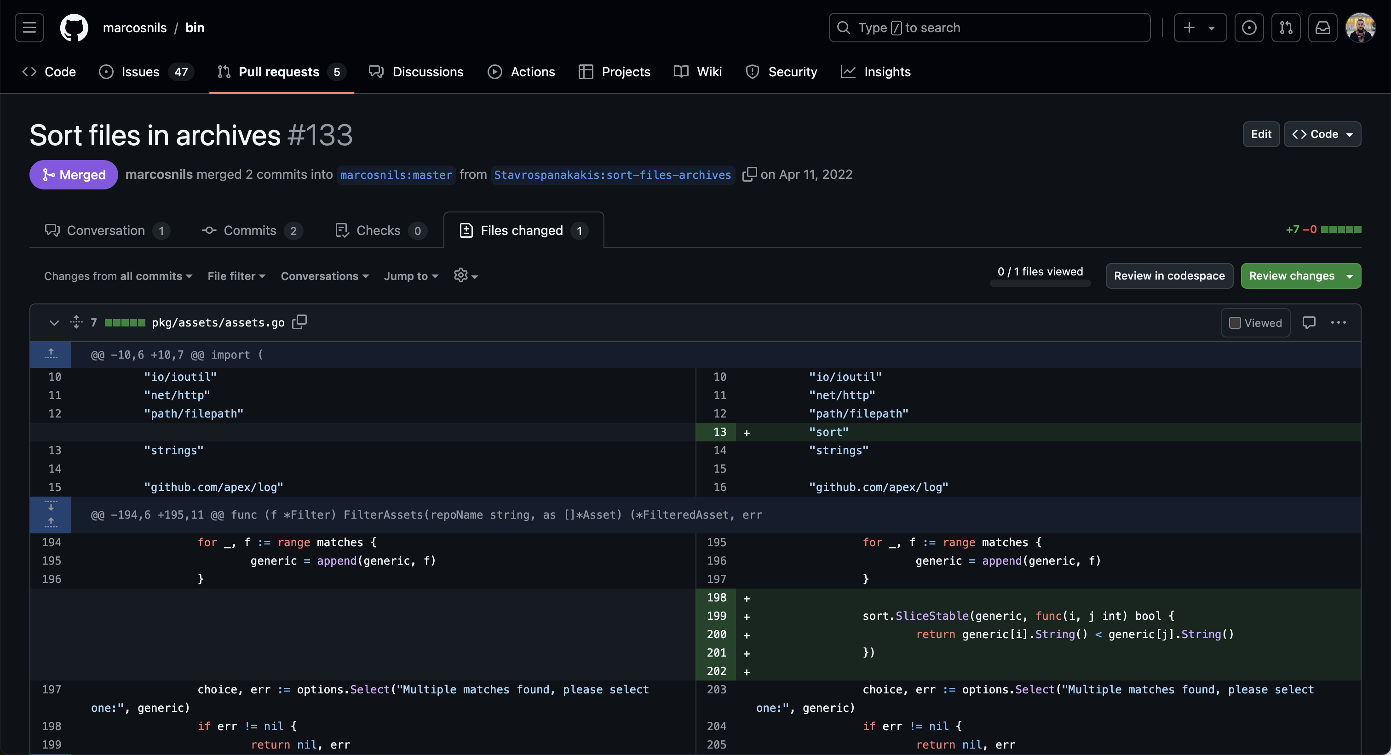Open Conversations filter dropdown
Screen dimensions: 1391x755
[x=323, y=275]
